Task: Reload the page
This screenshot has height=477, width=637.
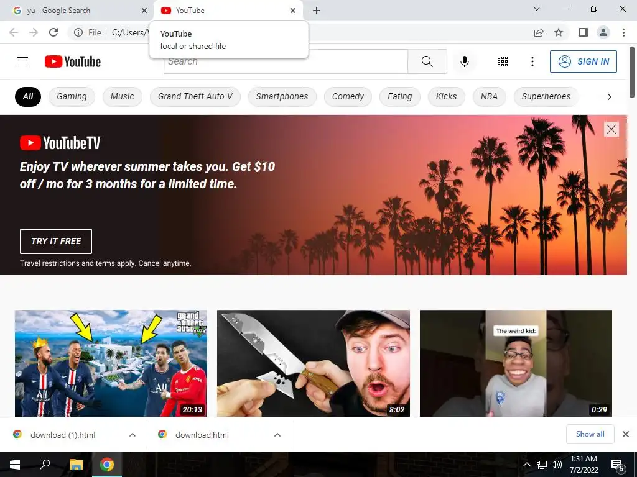Action: pos(53,32)
